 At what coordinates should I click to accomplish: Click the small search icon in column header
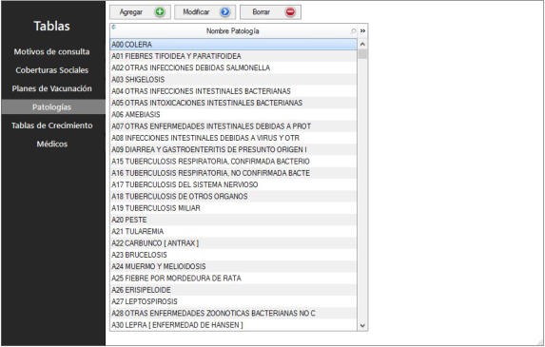pos(354,31)
